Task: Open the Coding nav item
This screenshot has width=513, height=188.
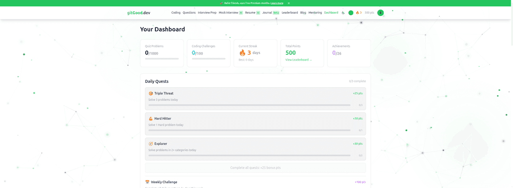Action: click(x=176, y=13)
